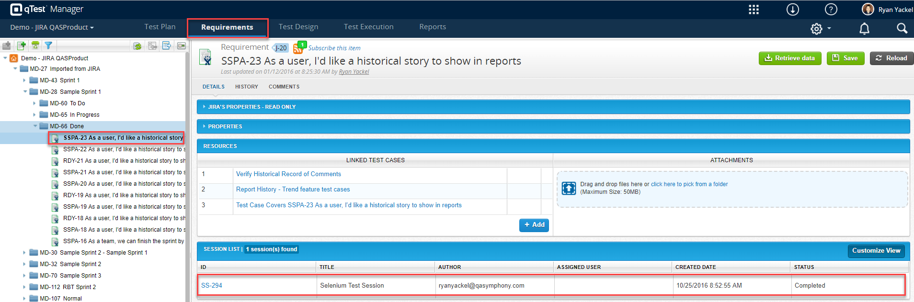The height and width of the screenshot is (302, 914).
Task: Click the magnifying glass search icon
Action: [x=902, y=29]
